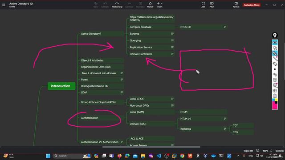Select the cursor arrow annotation tool
Image resolution: width=285 pixels, height=160 pixels.
275,48
